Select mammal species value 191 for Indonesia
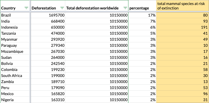The image size is (209, 103). coord(183,27)
